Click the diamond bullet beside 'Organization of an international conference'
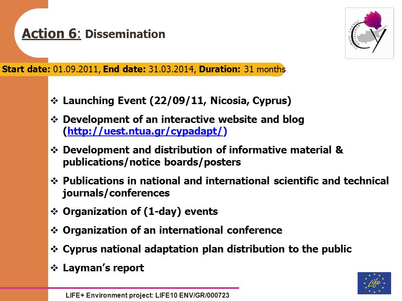Image resolution: width=402 pixels, height=301 pixels. 54,230
